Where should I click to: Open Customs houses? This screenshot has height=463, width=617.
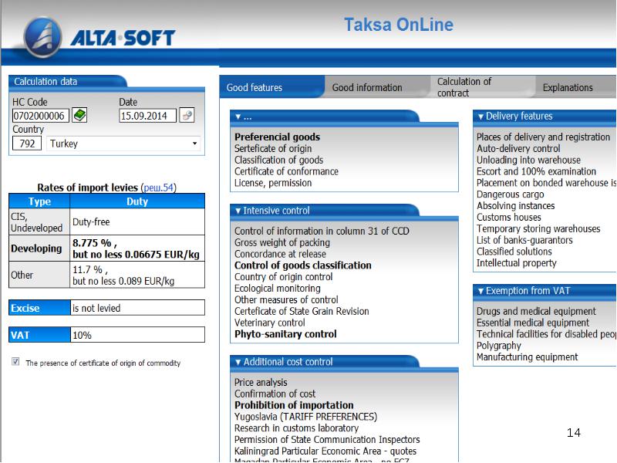(x=509, y=217)
